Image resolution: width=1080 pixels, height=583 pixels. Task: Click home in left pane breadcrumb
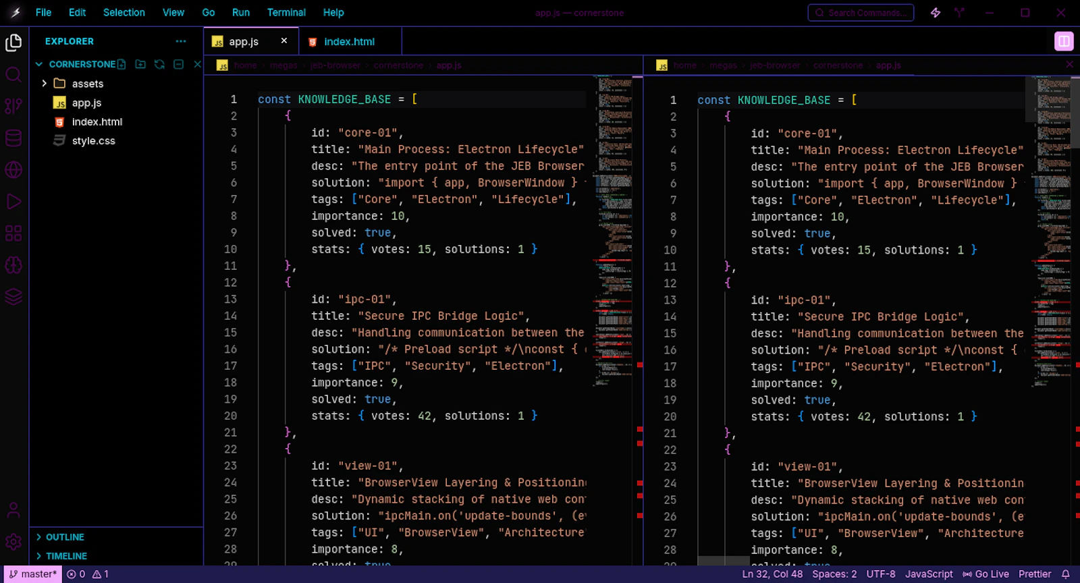pos(246,65)
